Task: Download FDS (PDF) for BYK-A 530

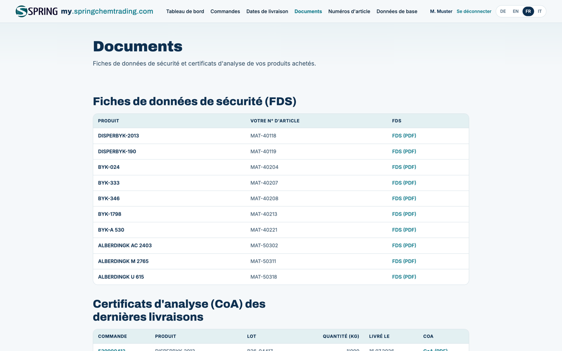Action: coord(404,230)
